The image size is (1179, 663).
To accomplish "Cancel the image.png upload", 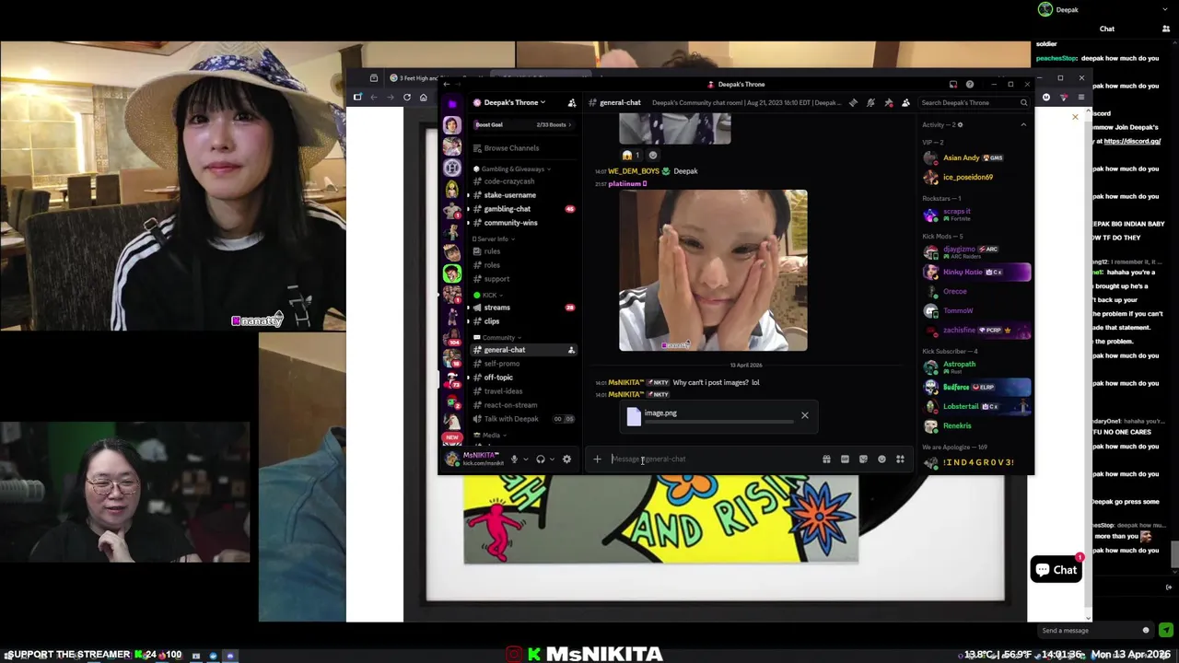I will point(804,415).
